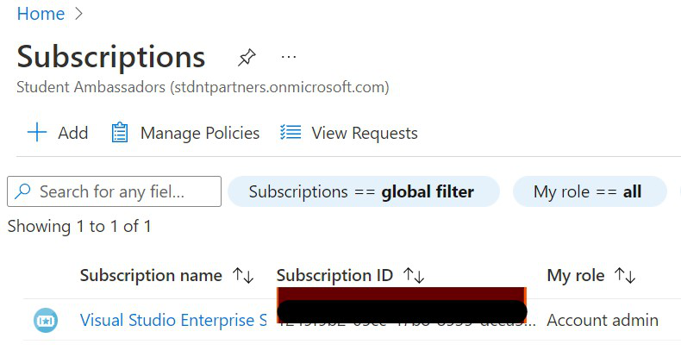681x363 pixels.
Task: Open the Subscriptions == global filter pill
Action: (x=362, y=191)
